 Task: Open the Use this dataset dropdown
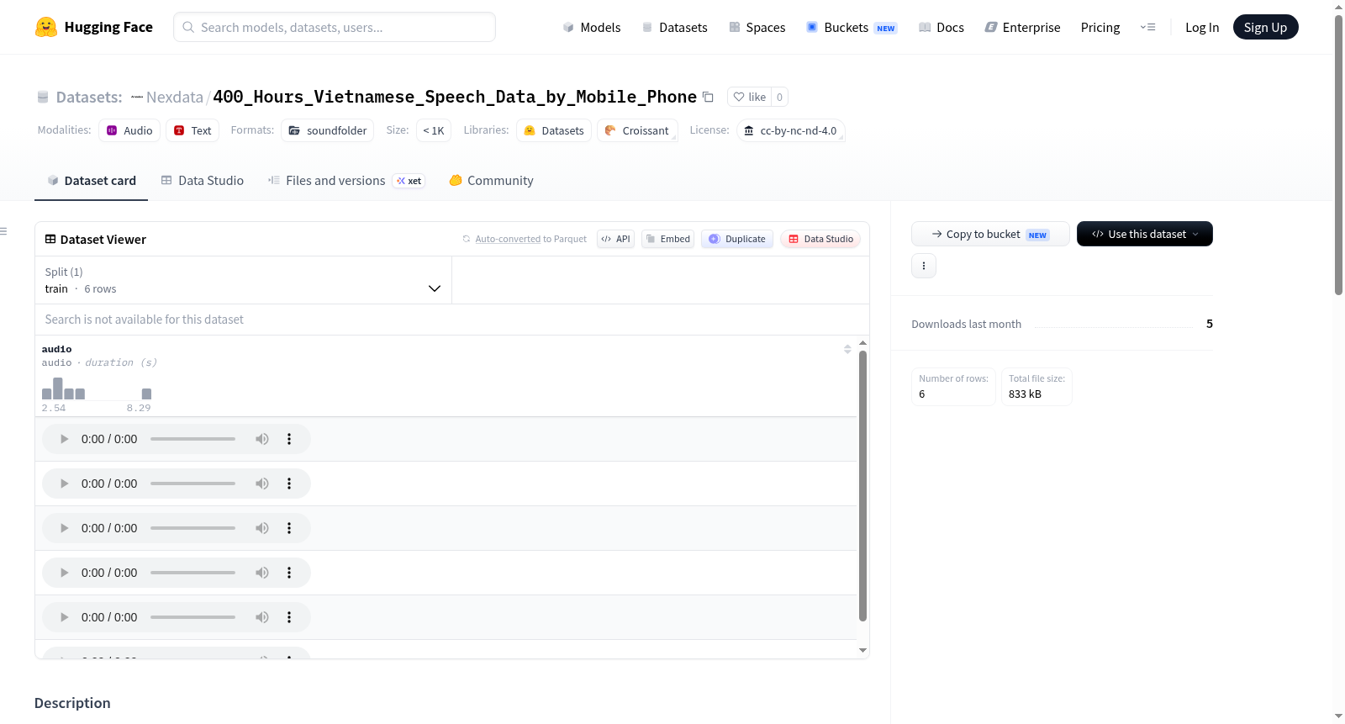point(1145,234)
